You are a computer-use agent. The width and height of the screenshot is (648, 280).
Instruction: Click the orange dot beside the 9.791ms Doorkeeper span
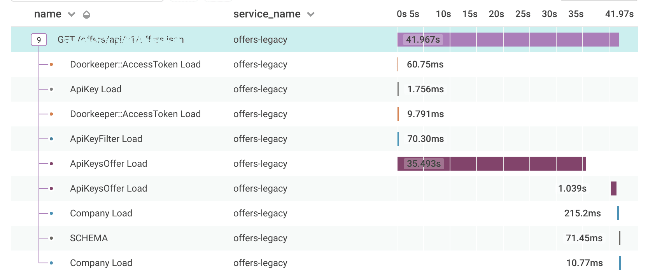pos(51,114)
